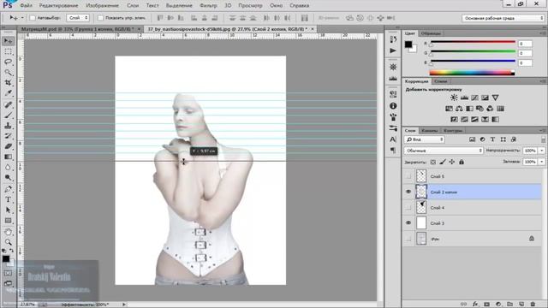Open the layer opacity slider arrow
Image resolution: width=548 pixels, height=308 pixels.
click(542, 151)
